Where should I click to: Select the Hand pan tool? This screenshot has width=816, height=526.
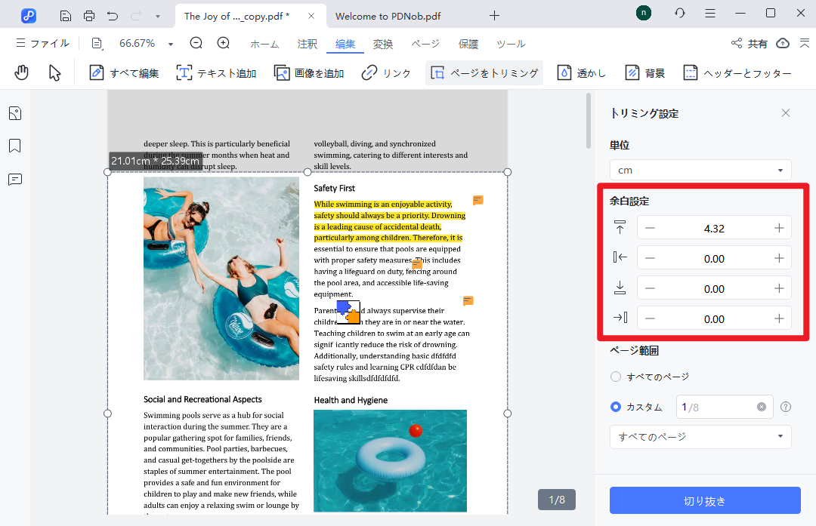click(22, 72)
